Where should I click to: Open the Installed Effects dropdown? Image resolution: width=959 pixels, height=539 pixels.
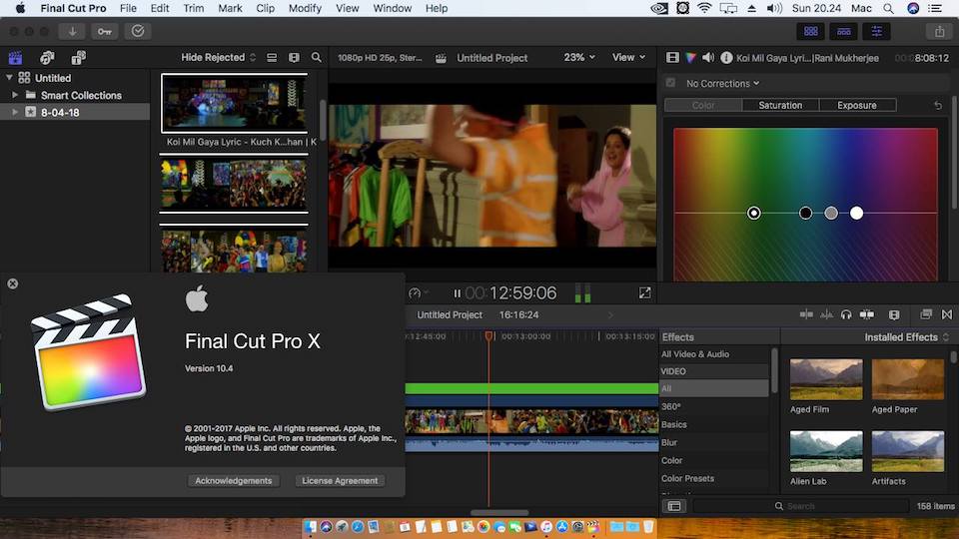tap(906, 336)
